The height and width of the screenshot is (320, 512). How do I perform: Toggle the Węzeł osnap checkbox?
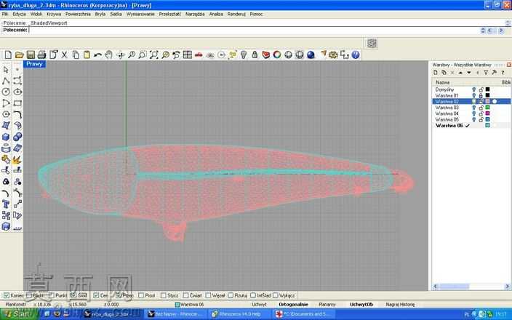point(208,295)
